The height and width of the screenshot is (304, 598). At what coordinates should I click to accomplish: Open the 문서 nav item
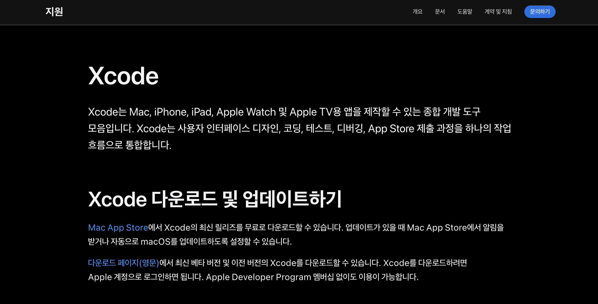tap(440, 12)
